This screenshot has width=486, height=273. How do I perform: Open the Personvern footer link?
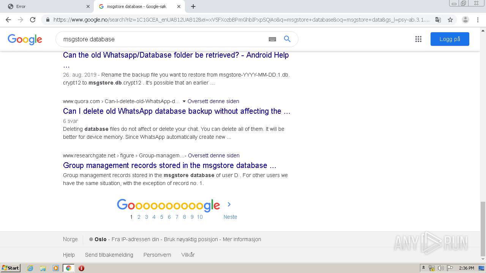[x=157, y=255]
